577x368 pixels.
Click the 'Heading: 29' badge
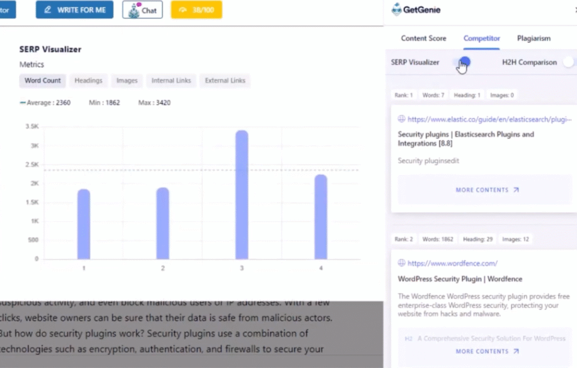478,239
